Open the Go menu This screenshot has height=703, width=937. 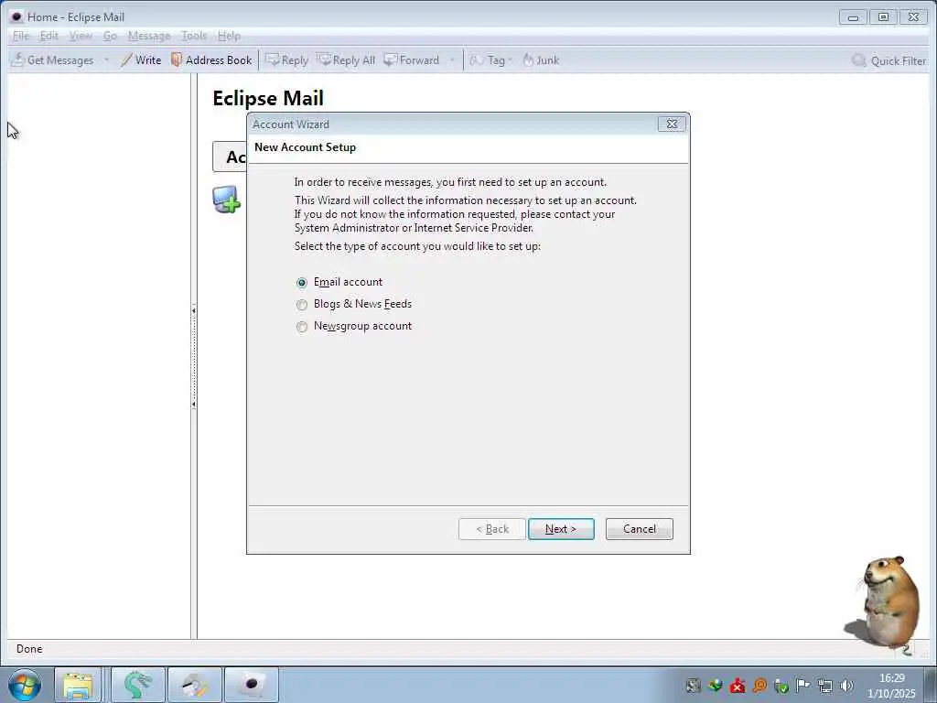click(110, 36)
